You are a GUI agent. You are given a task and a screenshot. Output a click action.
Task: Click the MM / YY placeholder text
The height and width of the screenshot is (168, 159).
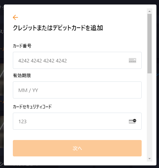(x=28, y=90)
